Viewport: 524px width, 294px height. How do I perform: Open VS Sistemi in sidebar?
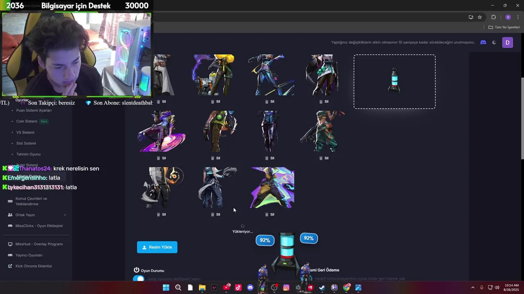(x=25, y=132)
